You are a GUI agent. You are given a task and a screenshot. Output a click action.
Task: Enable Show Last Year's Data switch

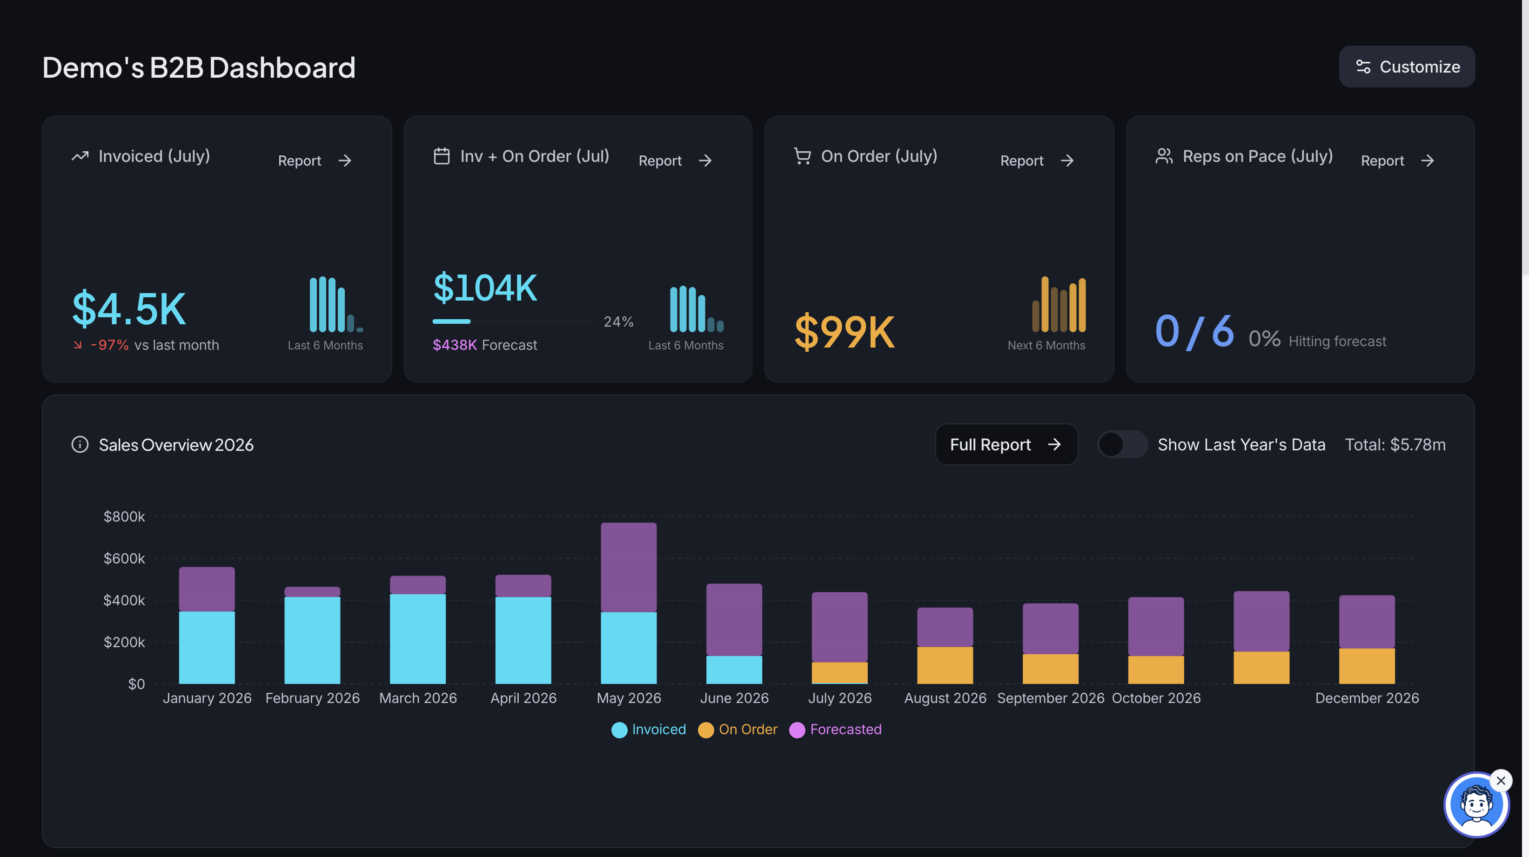(x=1122, y=444)
